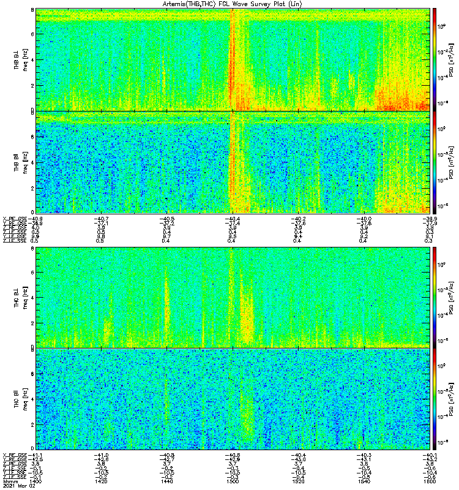Click the PSD [nT²/Hz] label beside THB B∥ colorbar

(451, 162)
